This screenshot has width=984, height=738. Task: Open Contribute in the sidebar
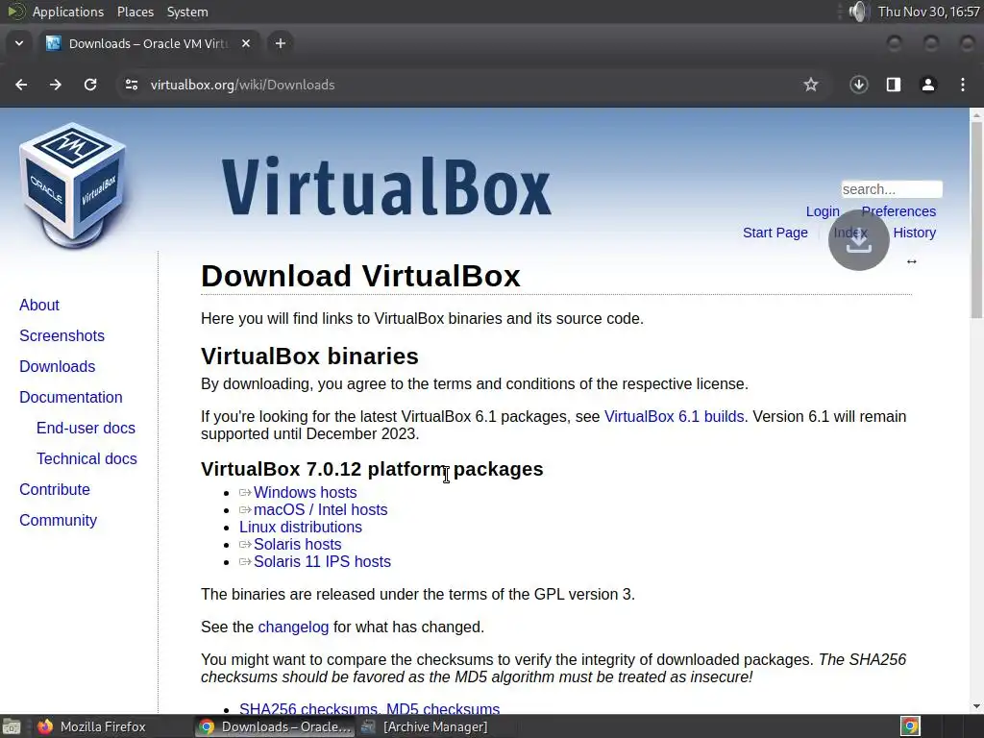point(55,489)
